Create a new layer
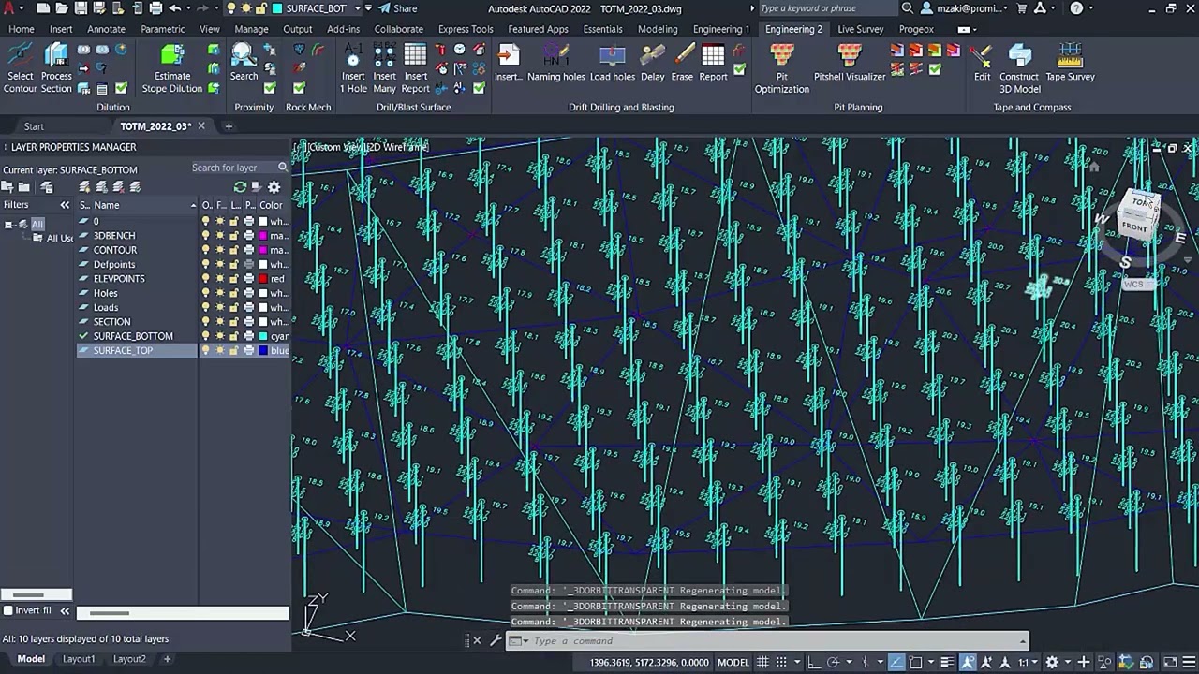Viewport: 1199px width, 674px height. tap(85, 187)
